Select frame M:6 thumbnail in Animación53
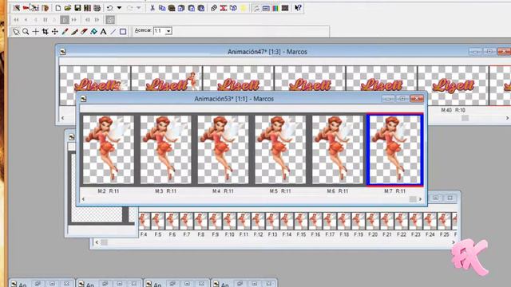 click(x=338, y=150)
